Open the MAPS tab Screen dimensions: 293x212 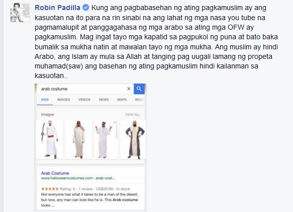pyautogui.click(x=122, y=100)
